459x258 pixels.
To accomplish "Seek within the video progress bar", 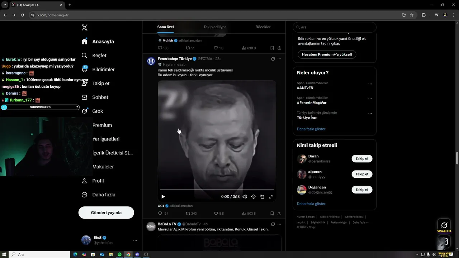I will coord(217,189).
